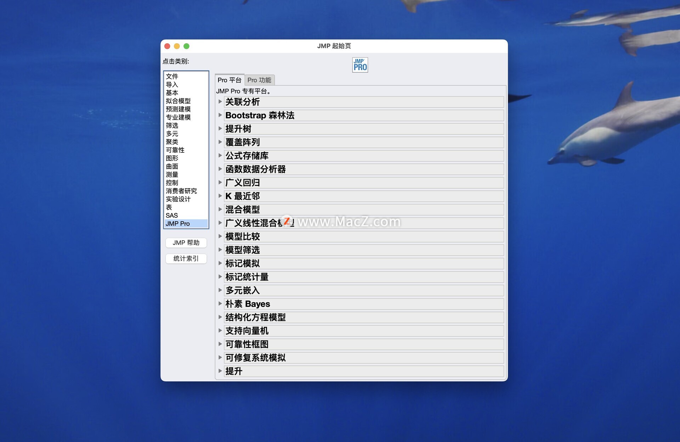The image size is (680, 442).
Task: Expand the 支持向量机 section
Action: click(220, 331)
